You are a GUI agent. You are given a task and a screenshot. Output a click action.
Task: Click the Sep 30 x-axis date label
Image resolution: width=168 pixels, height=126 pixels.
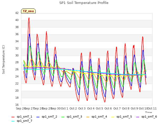point(56,108)
